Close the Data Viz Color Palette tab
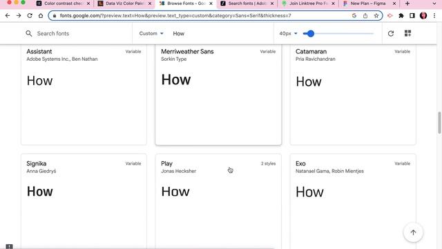Image resolution: width=442 pixels, height=249 pixels. tap(150, 3)
